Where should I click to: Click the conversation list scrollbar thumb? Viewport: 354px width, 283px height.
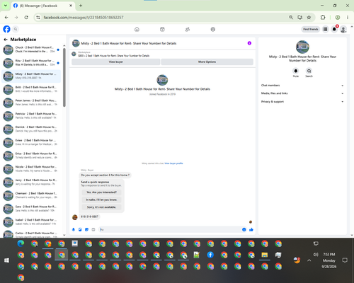coord(64,77)
